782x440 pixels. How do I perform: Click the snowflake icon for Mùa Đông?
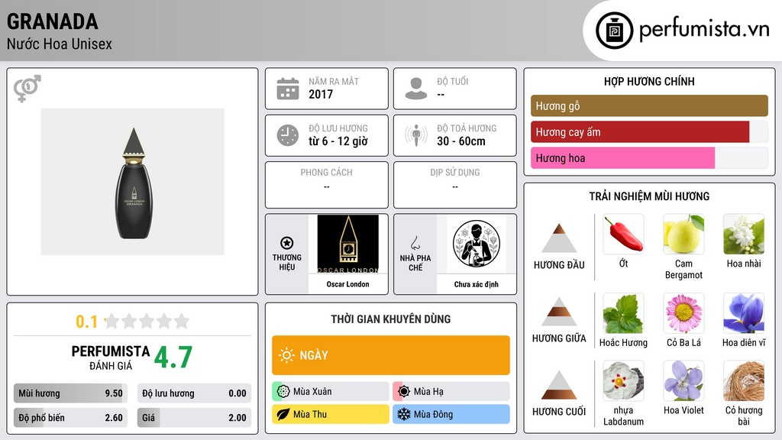(x=404, y=414)
